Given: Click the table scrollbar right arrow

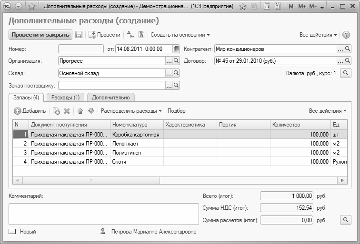Looking at the screenshot, I should (x=342, y=180).
